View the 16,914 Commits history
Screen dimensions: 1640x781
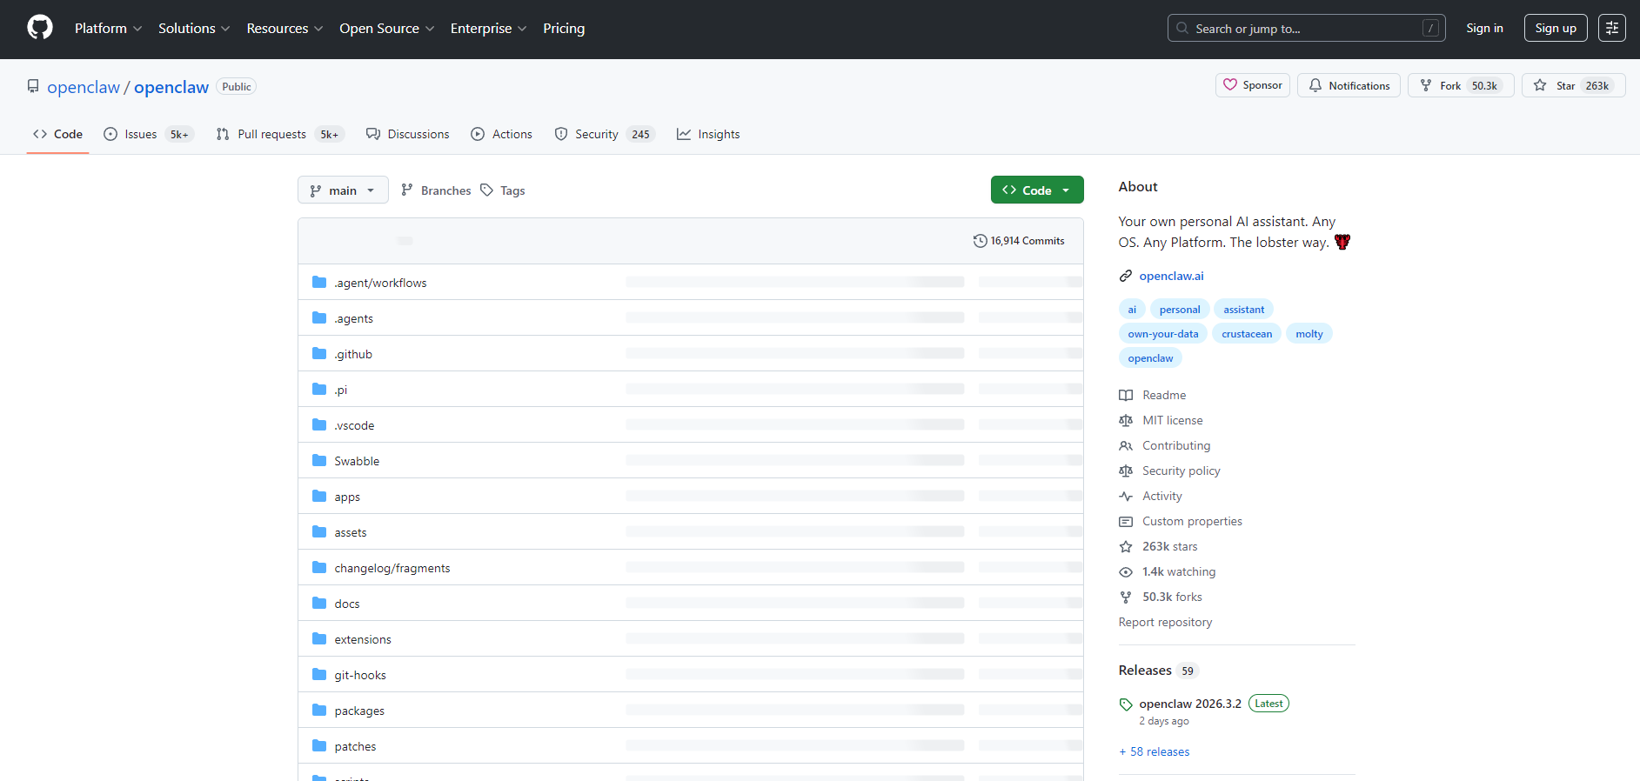[x=1019, y=241]
